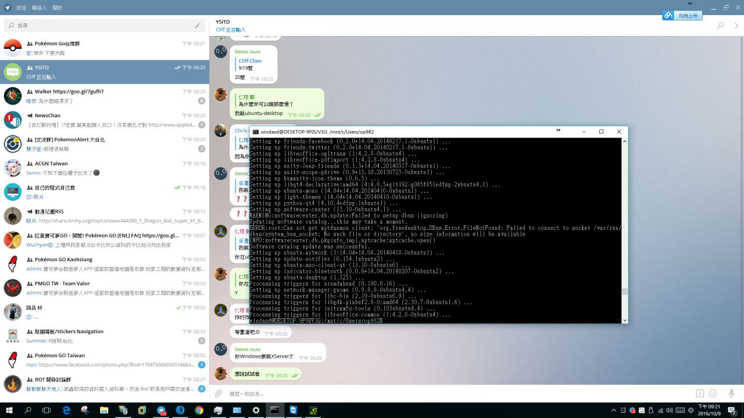Click the Telegram paper plane logo
This screenshot has width=744, height=418.
(7, 8)
